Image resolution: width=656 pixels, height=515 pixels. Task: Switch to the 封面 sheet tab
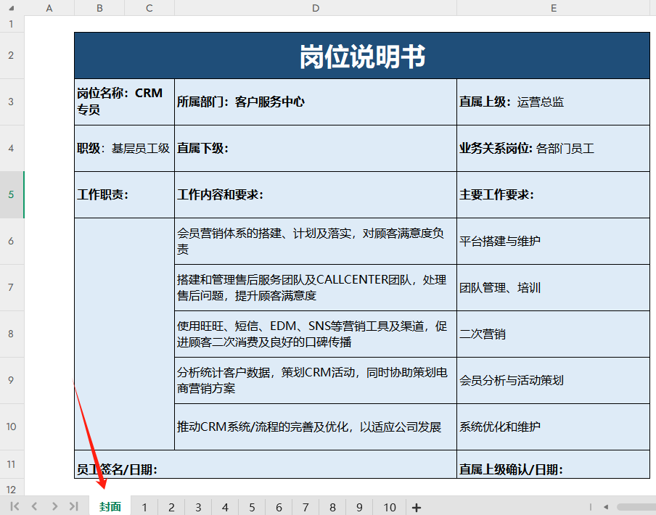(x=110, y=506)
